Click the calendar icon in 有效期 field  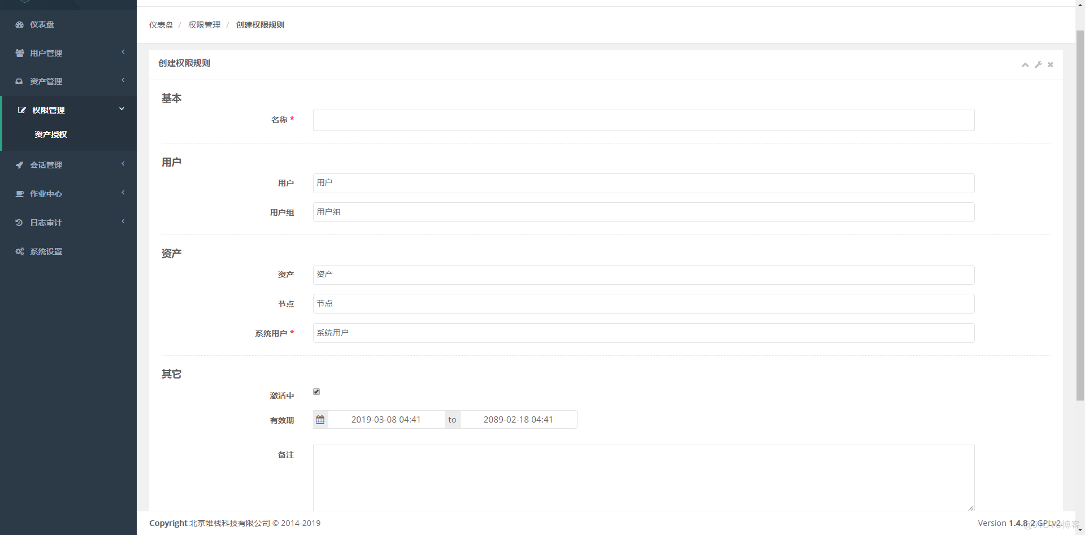[320, 420]
